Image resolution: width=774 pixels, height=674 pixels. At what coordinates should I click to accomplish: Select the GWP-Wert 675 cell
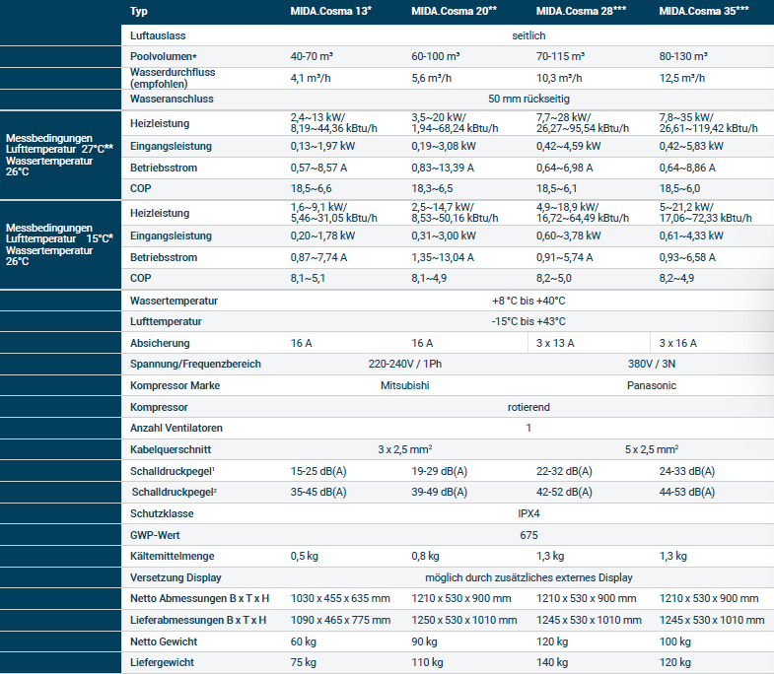pyautogui.click(x=528, y=535)
